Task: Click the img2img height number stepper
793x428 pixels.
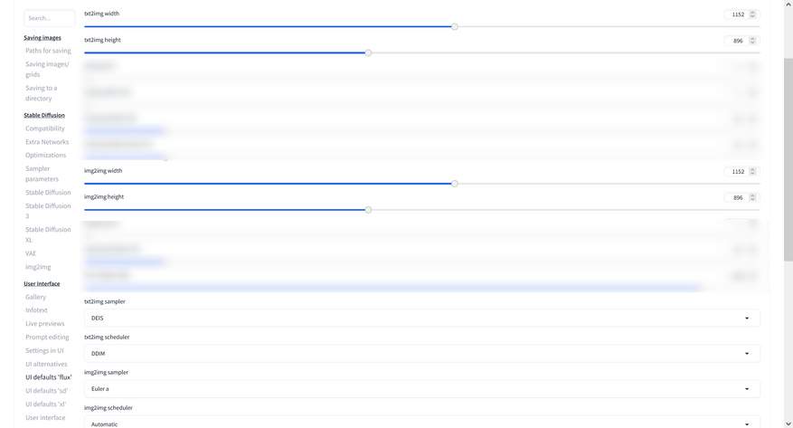Action: click(x=752, y=197)
